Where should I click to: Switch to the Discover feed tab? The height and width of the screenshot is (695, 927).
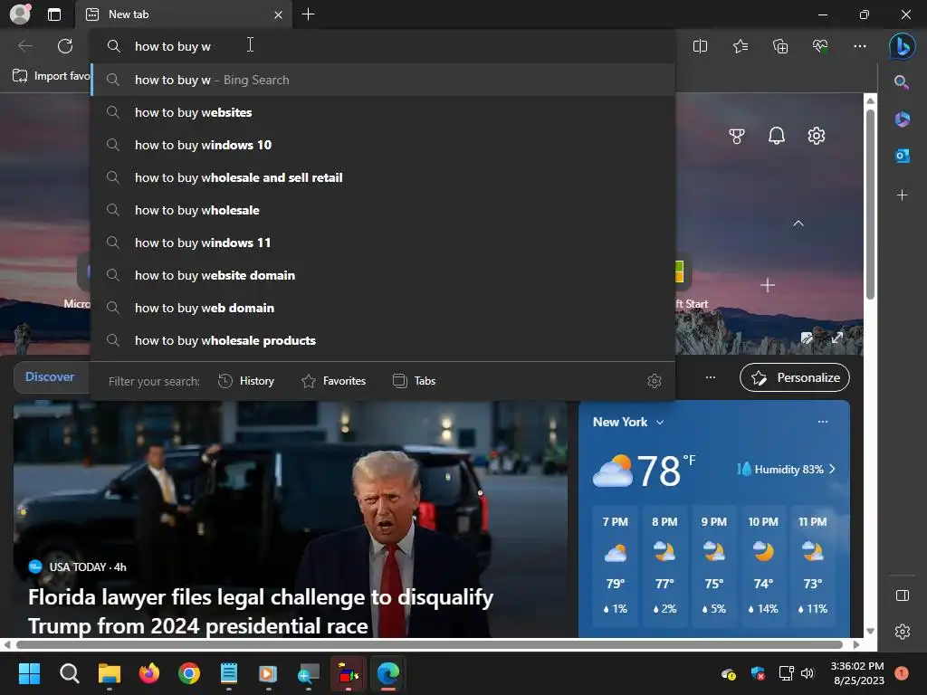pos(50,377)
